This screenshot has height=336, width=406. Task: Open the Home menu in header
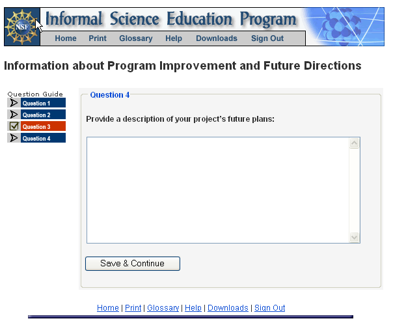coord(66,38)
